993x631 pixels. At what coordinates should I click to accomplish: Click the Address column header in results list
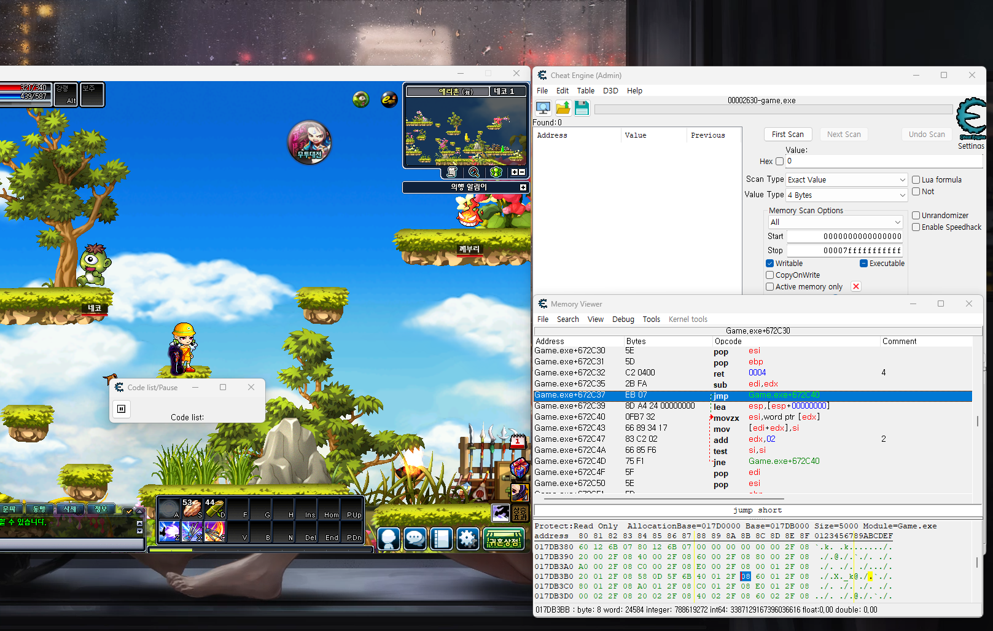click(577, 135)
